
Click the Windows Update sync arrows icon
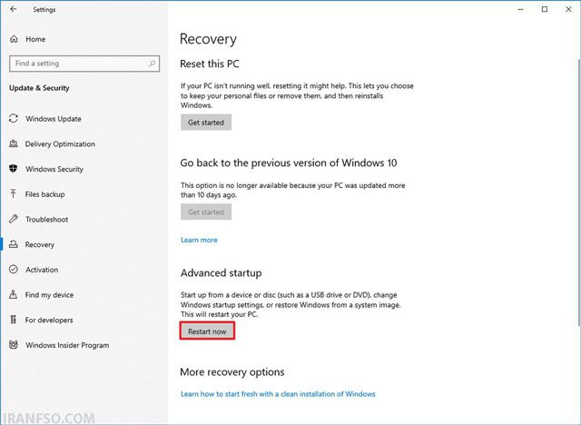(14, 119)
